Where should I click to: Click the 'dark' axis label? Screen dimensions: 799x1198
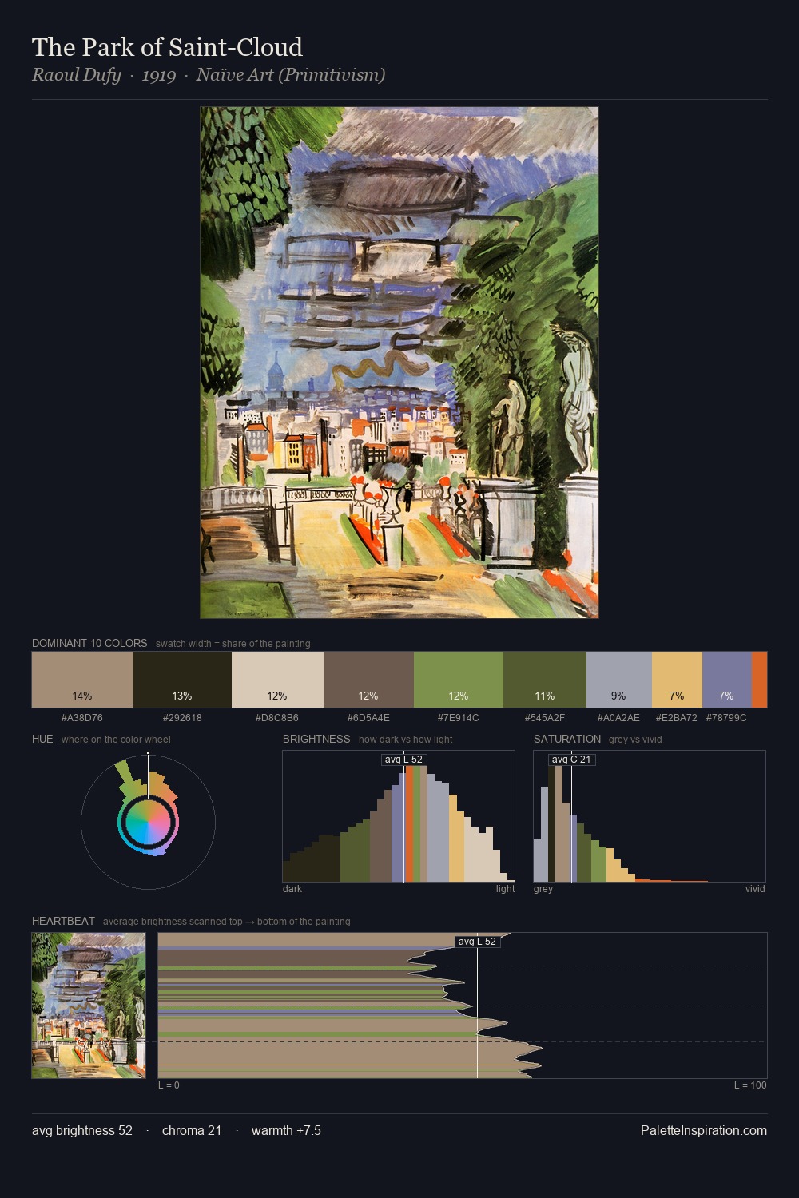pyautogui.click(x=292, y=888)
